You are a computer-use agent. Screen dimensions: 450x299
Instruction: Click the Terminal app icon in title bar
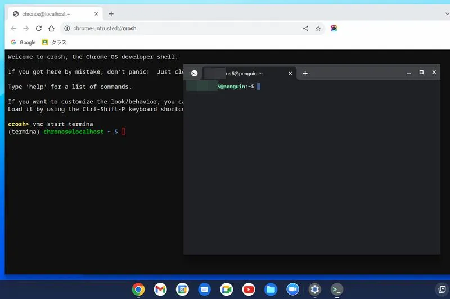[x=194, y=74]
